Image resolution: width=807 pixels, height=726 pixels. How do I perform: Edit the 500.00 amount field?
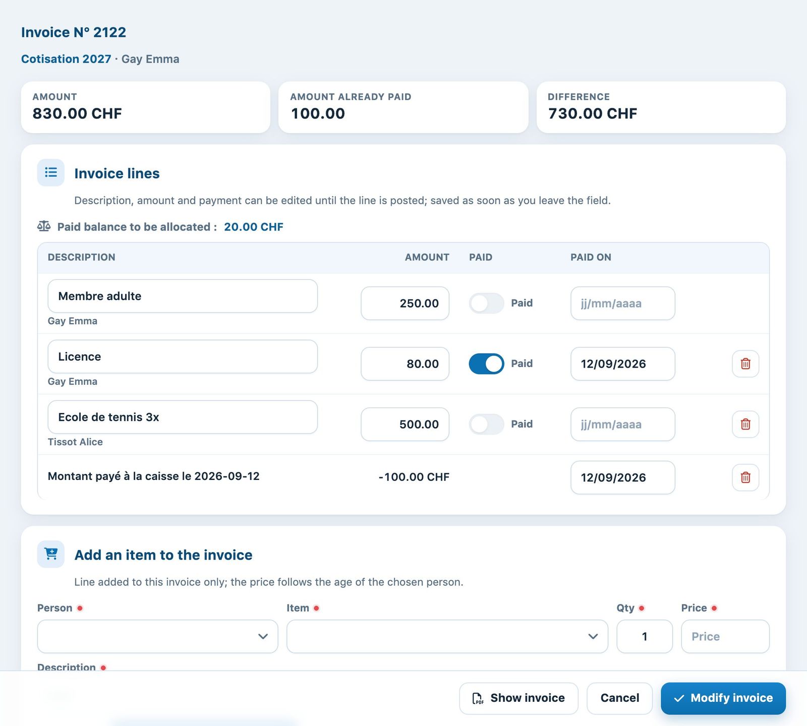405,424
